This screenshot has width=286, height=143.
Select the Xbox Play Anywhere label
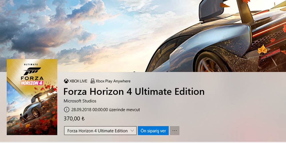pos(113,81)
